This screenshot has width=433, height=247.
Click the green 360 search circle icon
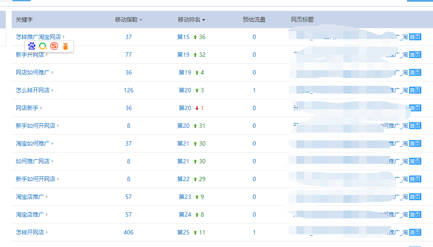click(43, 46)
